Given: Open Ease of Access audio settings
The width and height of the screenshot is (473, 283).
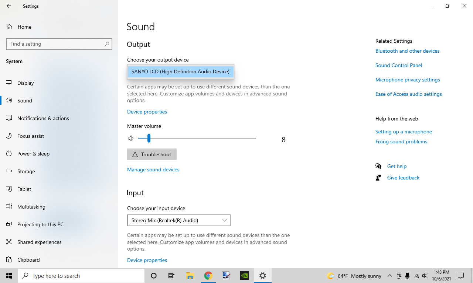Looking at the screenshot, I should point(409,94).
